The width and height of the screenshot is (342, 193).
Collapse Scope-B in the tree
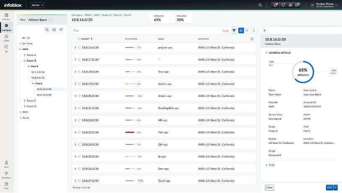click(25, 61)
